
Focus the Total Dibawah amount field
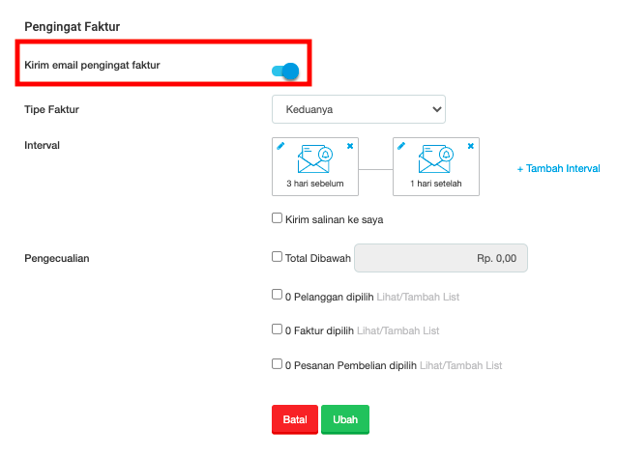point(441,258)
